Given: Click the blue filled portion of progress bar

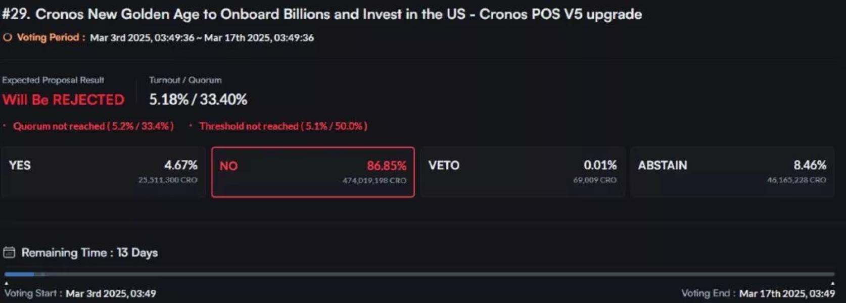Looking at the screenshot, I should (19, 274).
